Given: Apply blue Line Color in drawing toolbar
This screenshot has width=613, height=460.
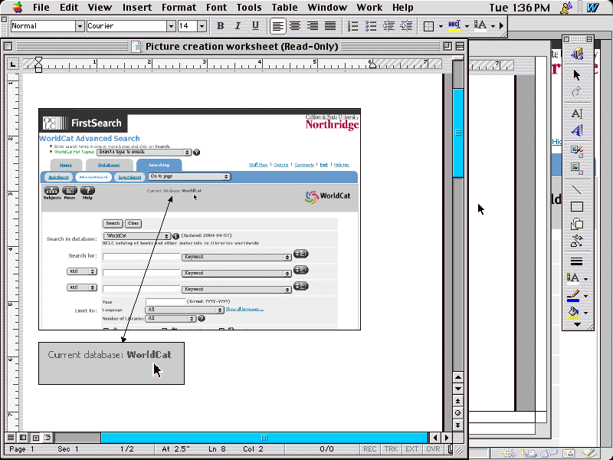Looking at the screenshot, I should [573, 296].
